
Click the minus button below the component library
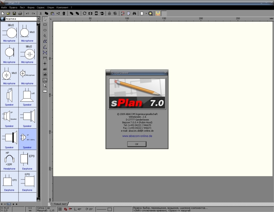click(5, 204)
